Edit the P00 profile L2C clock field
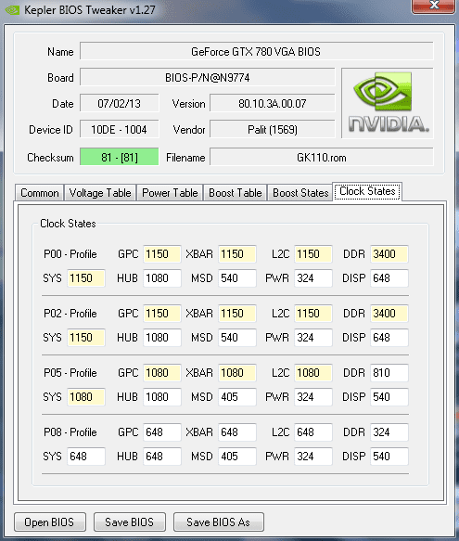The width and height of the screenshot is (459, 541). pyautogui.click(x=313, y=254)
